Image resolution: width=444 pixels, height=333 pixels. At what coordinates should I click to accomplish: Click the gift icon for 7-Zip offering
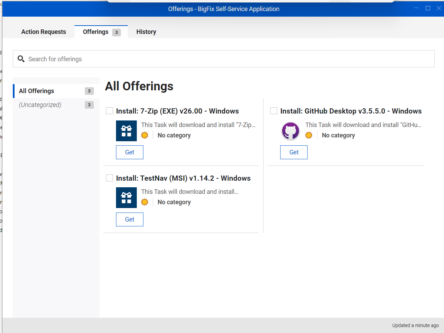coord(126,131)
